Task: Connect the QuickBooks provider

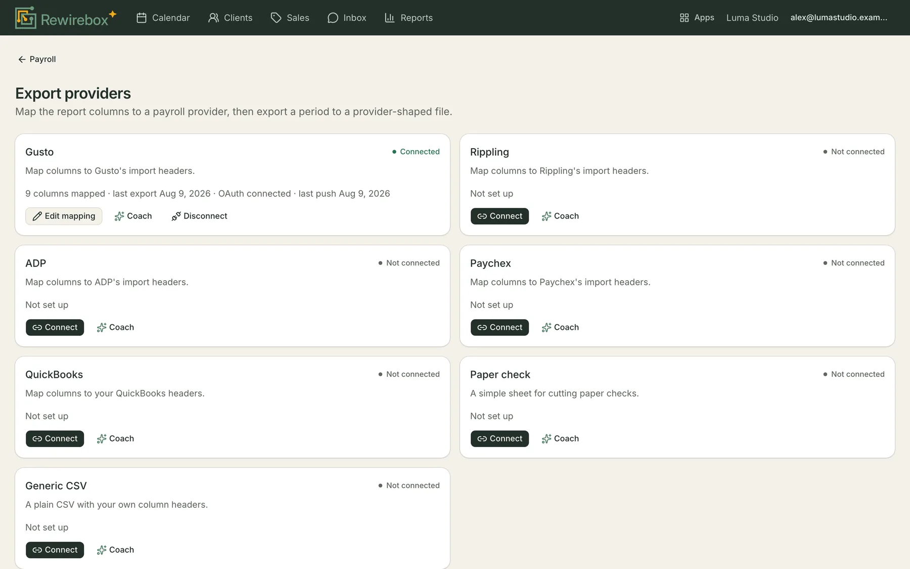Action: pyautogui.click(x=55, y=439)
